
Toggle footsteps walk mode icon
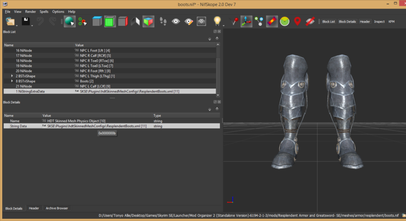click(163, 21)
